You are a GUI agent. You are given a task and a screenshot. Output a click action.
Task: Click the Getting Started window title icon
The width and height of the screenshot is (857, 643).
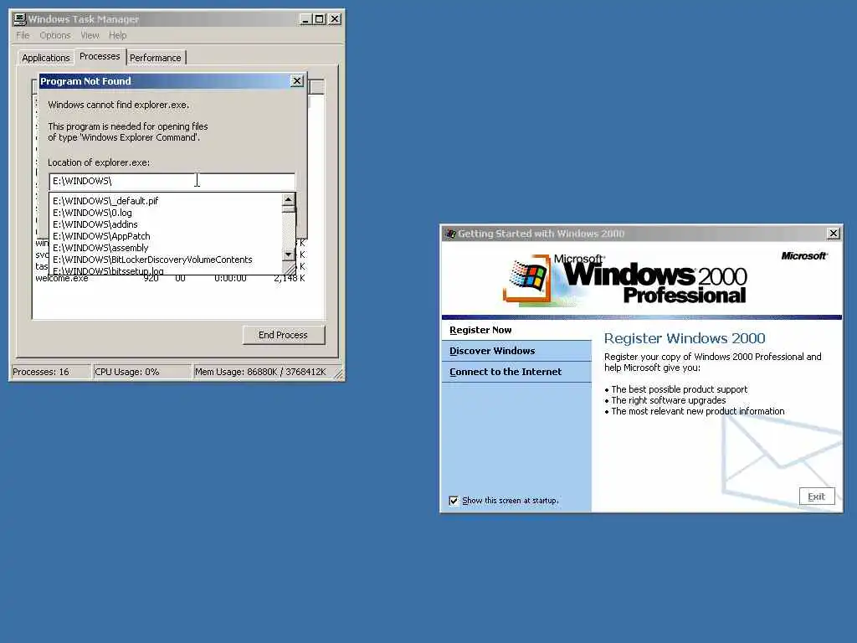[450, 234]
